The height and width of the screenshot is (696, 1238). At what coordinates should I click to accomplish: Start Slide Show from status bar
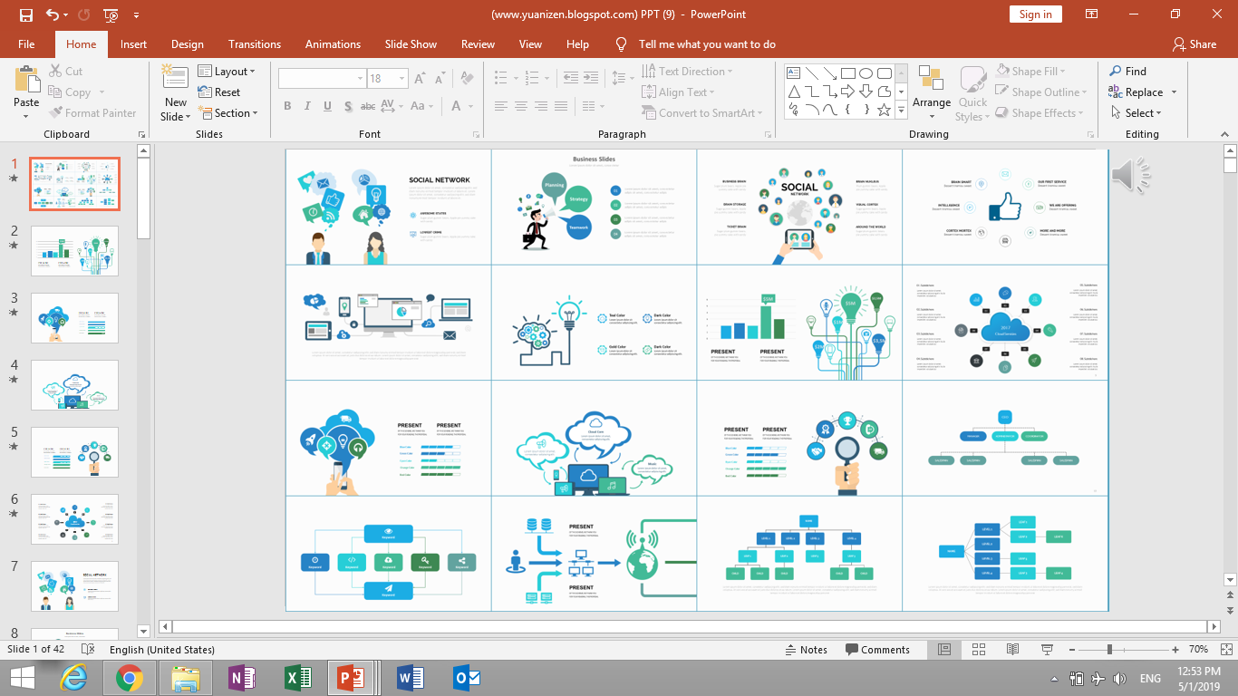[1047, 650]
